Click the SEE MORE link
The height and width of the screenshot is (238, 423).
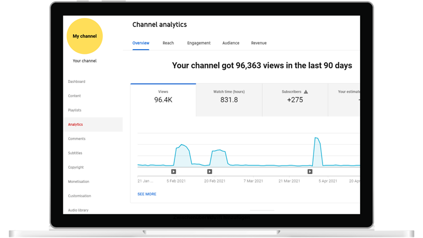147,194
